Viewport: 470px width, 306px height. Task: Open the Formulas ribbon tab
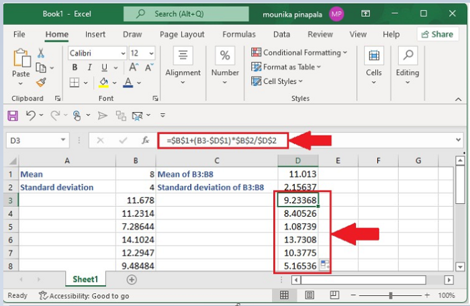[238, 34]
